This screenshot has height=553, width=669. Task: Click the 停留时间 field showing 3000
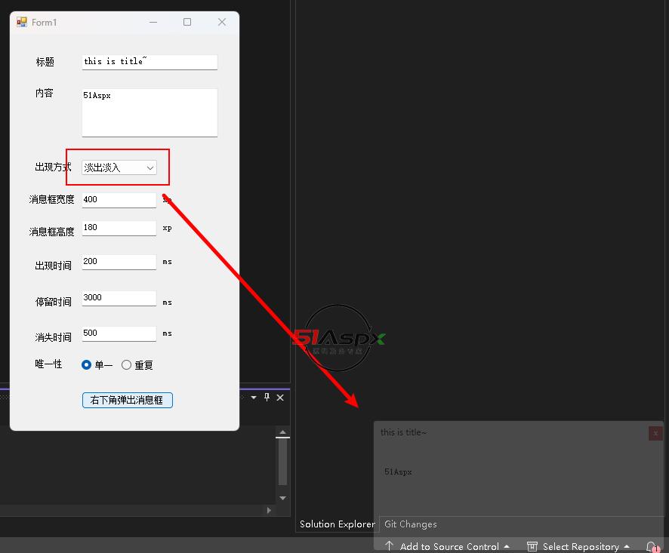(x=119, y=298)
